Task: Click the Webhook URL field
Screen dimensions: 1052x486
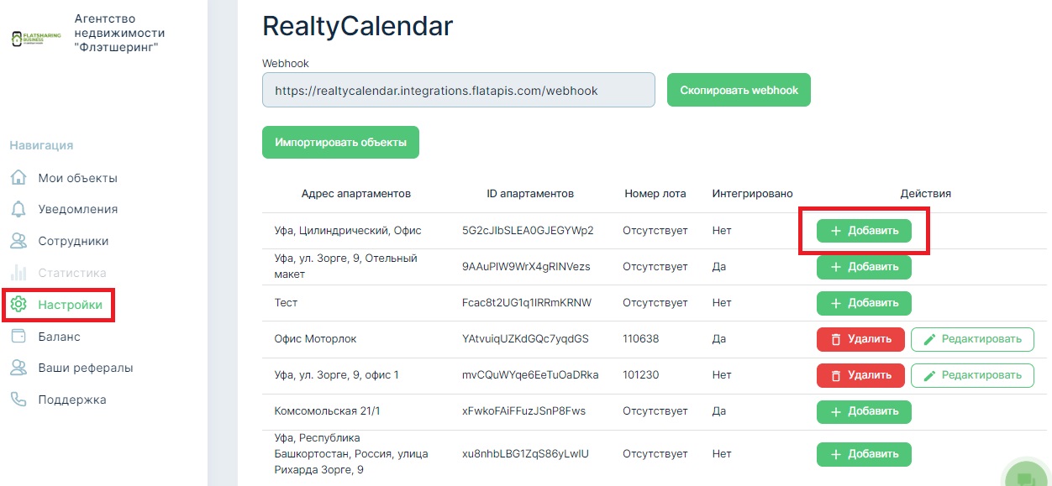Action: 458,90
